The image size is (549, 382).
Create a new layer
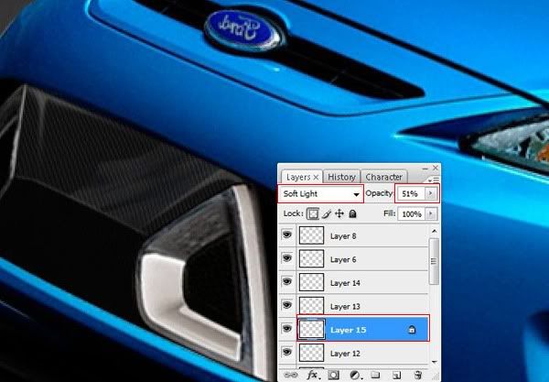[396, 375]
